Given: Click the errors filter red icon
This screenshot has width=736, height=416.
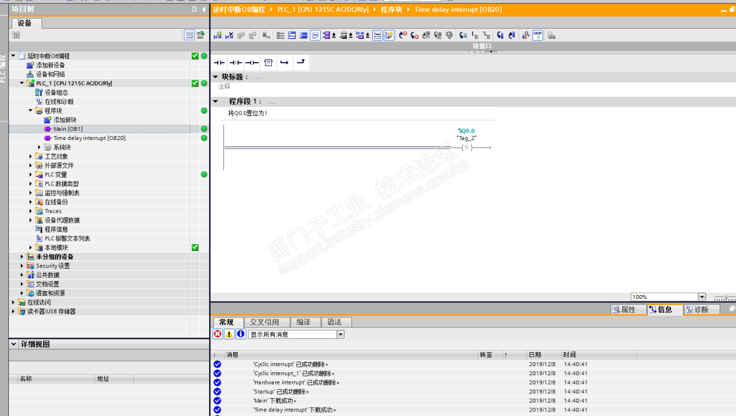Looking at the screenshot, I should [x=217, y=334].
